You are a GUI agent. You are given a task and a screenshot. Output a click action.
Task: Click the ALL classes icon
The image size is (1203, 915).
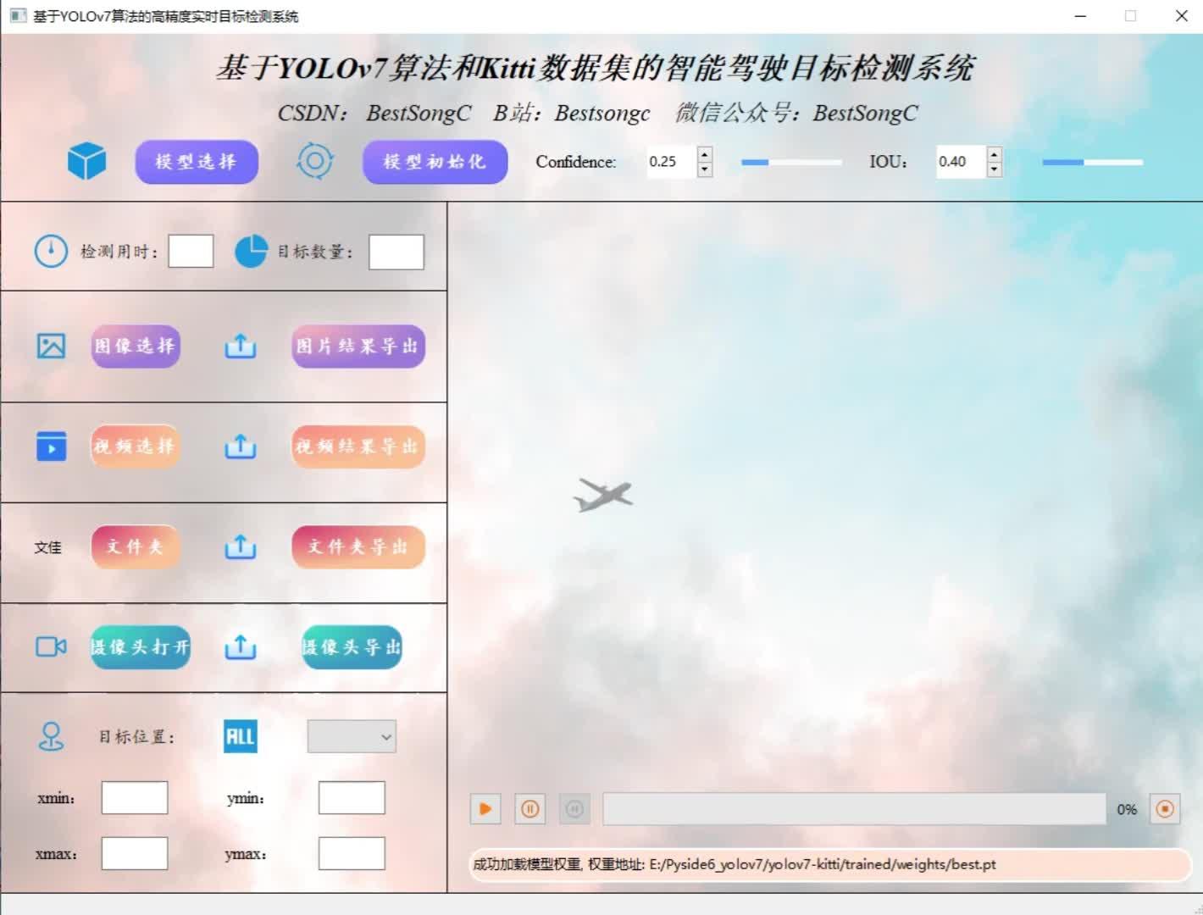[x=240, y=736]
